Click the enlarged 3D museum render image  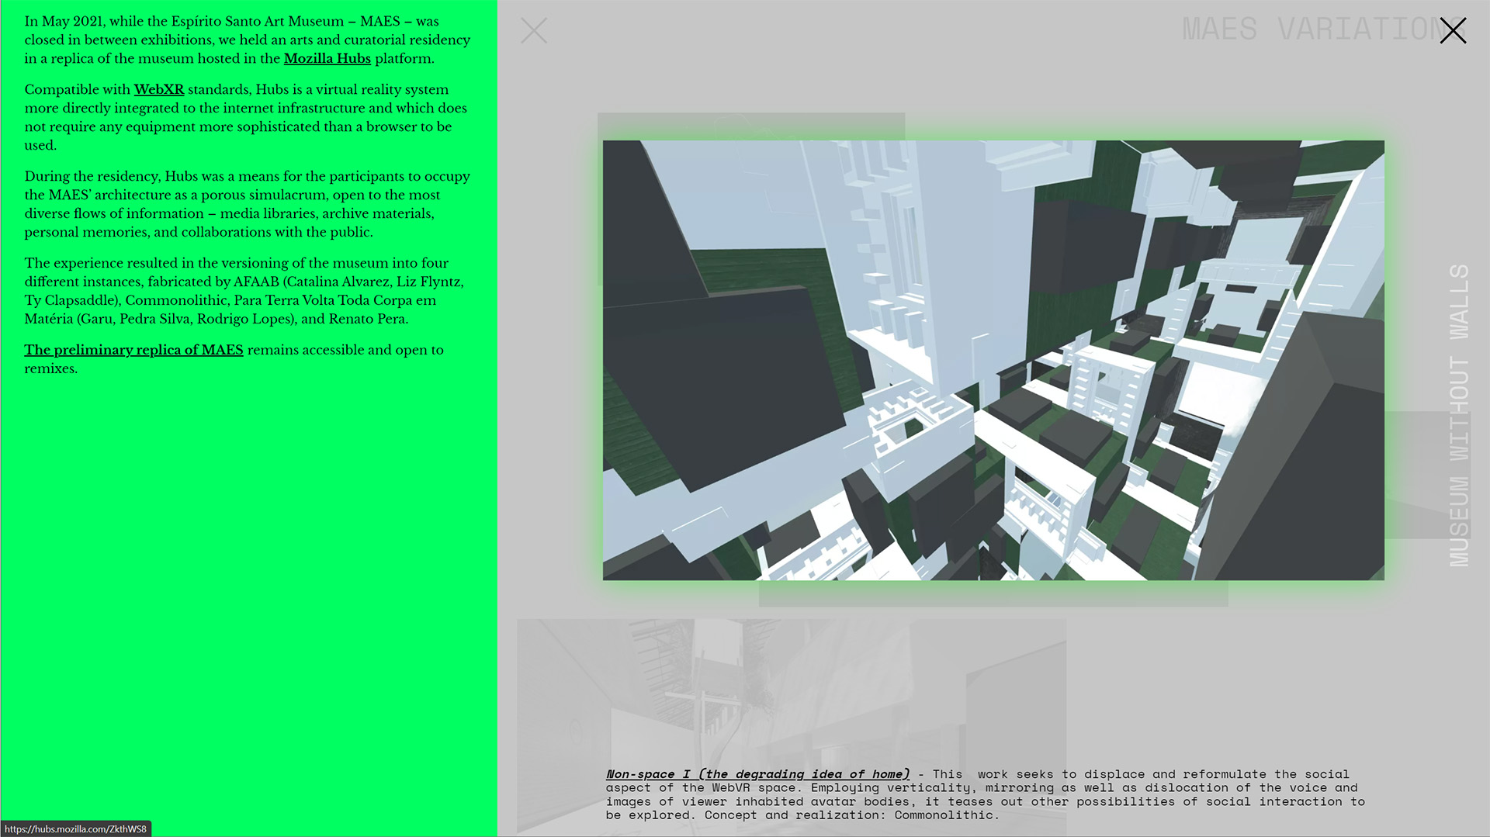coord(993,360)
